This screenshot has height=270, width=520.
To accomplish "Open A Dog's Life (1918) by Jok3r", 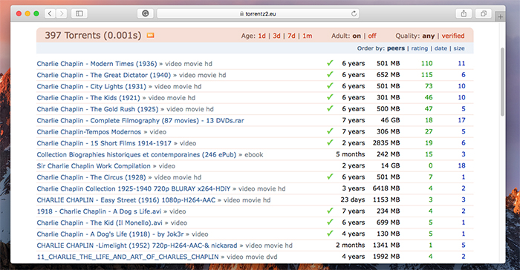I will 110,234.
